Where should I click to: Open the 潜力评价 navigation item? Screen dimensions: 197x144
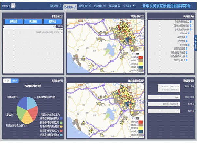point(99,6)
